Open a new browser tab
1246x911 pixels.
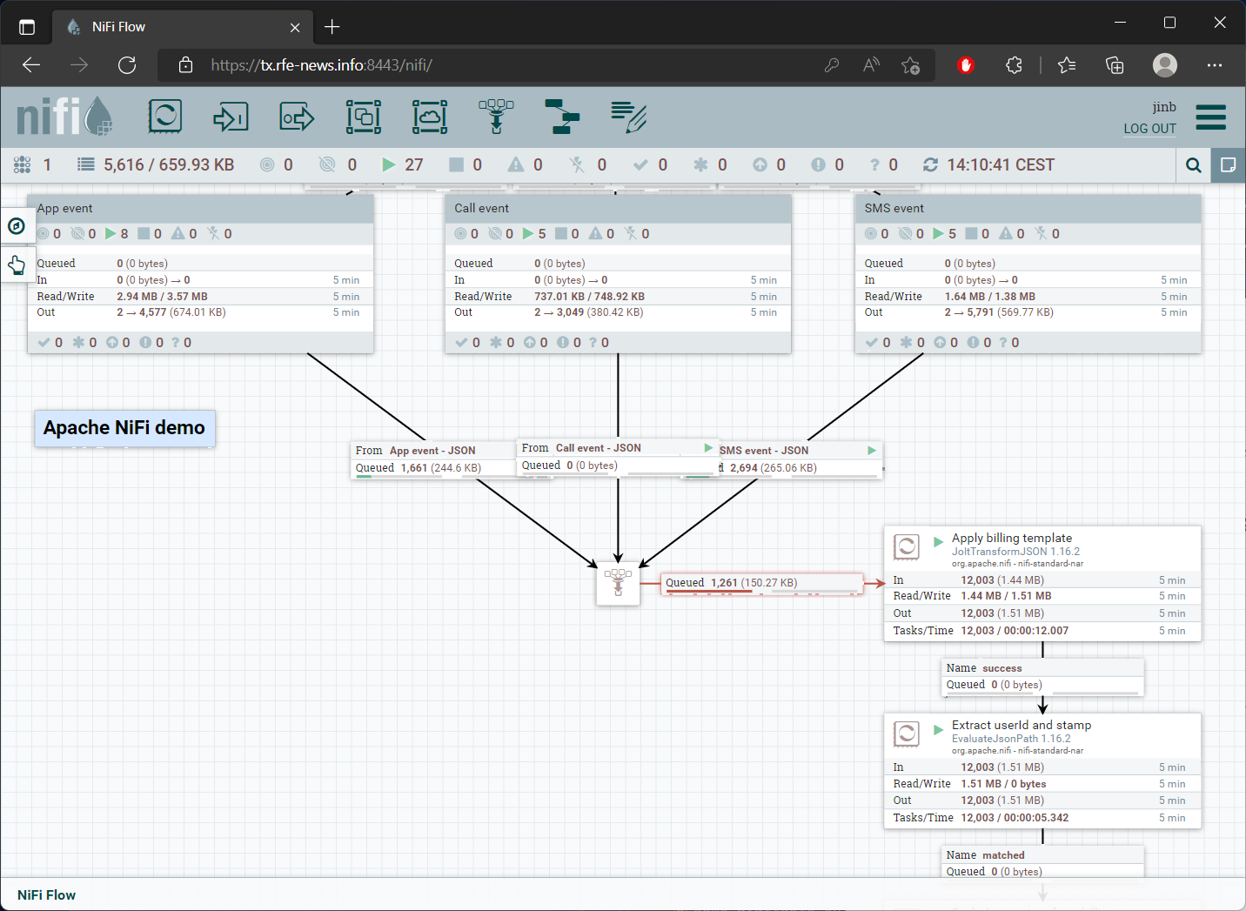click(x=332, y=27)
